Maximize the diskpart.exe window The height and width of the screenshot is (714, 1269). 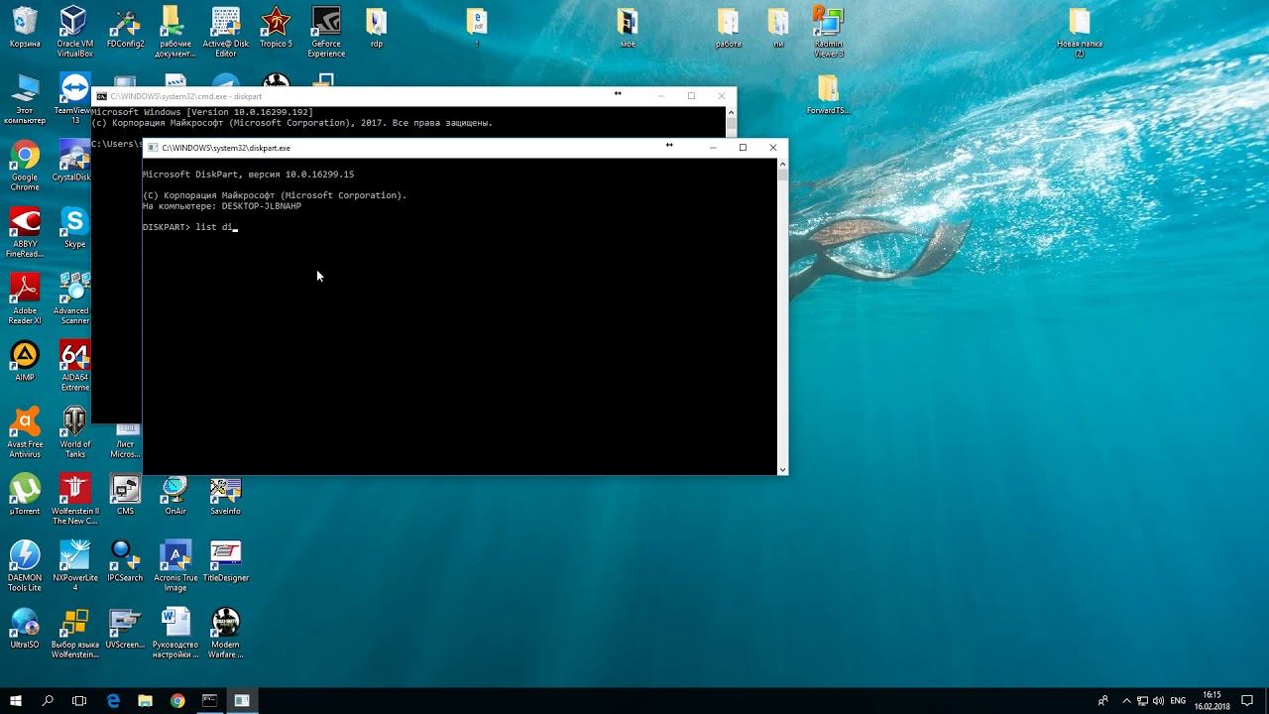[x=743, y=148]
